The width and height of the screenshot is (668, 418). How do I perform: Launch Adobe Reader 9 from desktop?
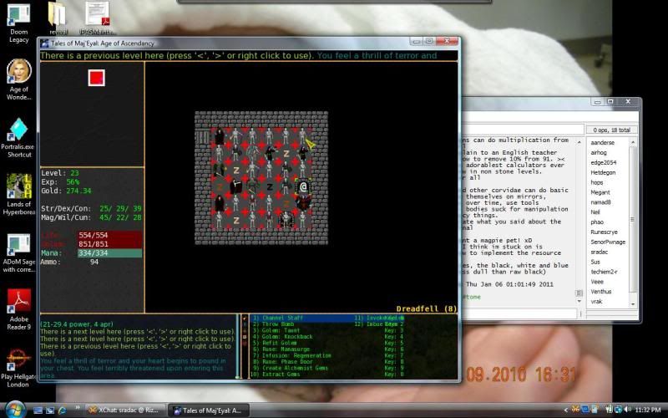pos(18,310)
